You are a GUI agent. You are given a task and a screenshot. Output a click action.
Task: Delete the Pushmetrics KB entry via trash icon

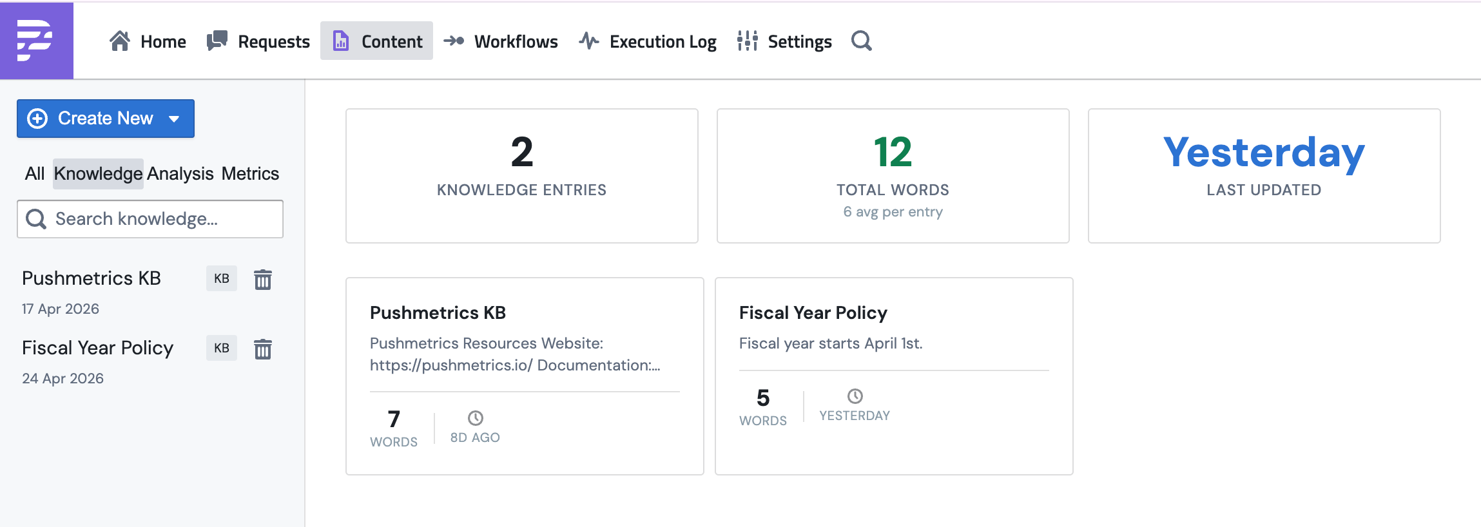263,280
